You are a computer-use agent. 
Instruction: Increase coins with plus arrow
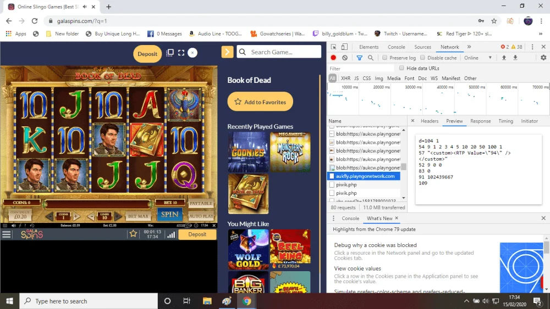(76, 216)
